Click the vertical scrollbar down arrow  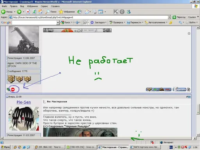pyautogui.click(x=198, y=135)
